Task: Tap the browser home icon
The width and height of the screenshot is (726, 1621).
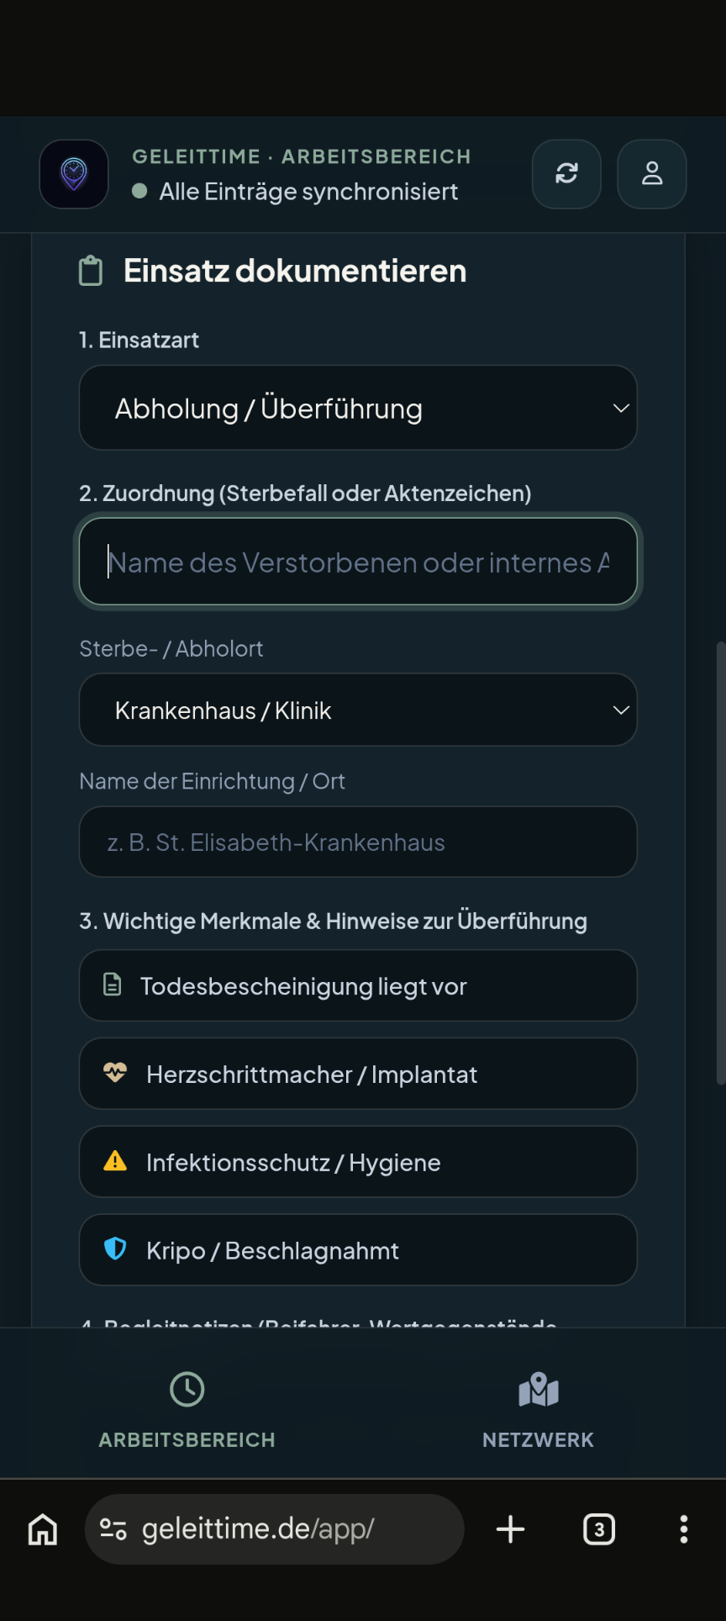Action: pos(43,1529)
